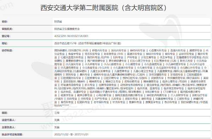The height and width of the screenshot is (139, 212).
Task: Select the name beside 主要负责人
Action: [57, 127]
